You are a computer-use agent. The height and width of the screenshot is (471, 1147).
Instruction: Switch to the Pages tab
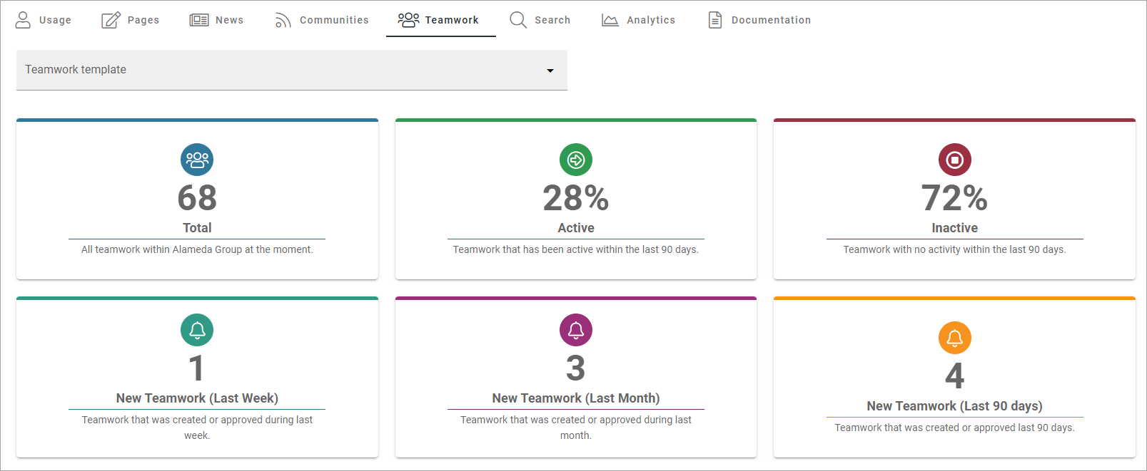(131, 20)
